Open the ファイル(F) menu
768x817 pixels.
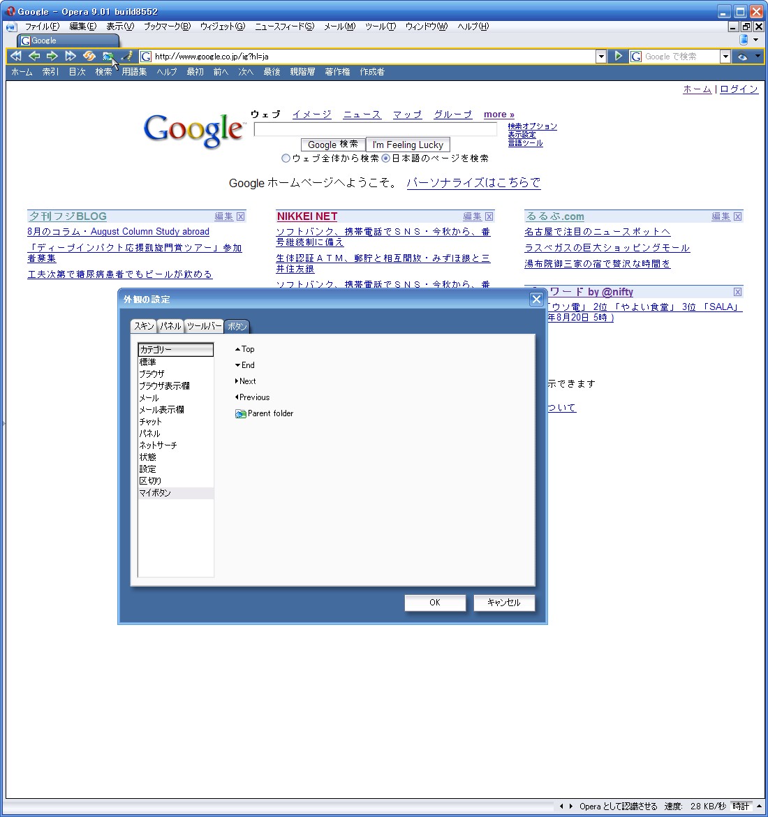coord(42,27)
